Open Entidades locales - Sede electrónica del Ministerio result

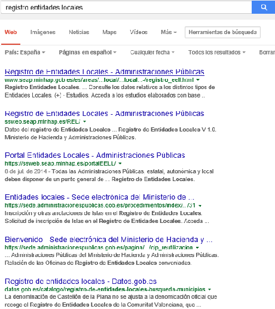(99, 197)
